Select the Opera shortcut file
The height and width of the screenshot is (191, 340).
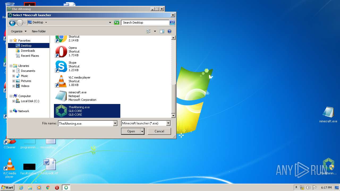(x=87, y=51)
